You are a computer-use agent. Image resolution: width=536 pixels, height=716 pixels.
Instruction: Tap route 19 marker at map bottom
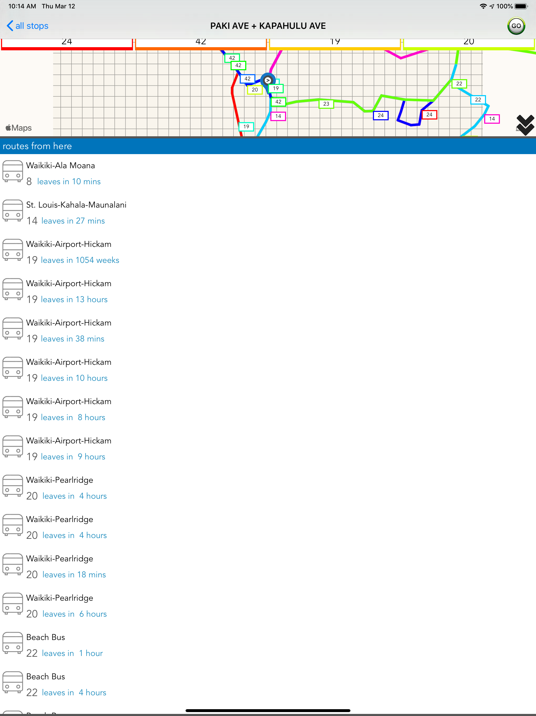(246, 127)
